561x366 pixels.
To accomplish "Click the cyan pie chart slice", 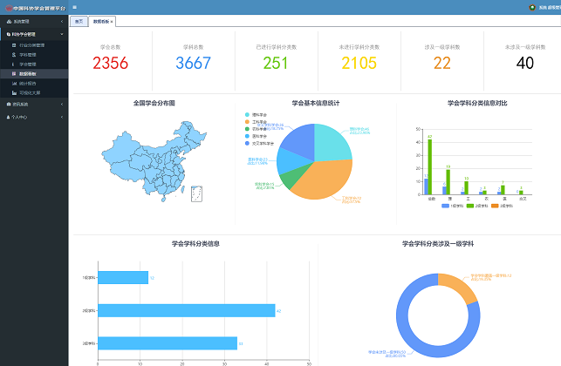I will coord(331,143).
